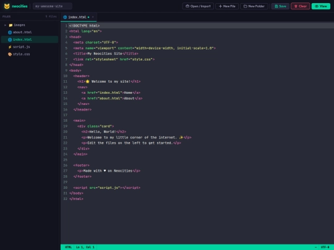The height and width of the screenshot is (250, 334).
Task: Click the FILES panel header
Action: pyautogui.click(x=6, y=17)
